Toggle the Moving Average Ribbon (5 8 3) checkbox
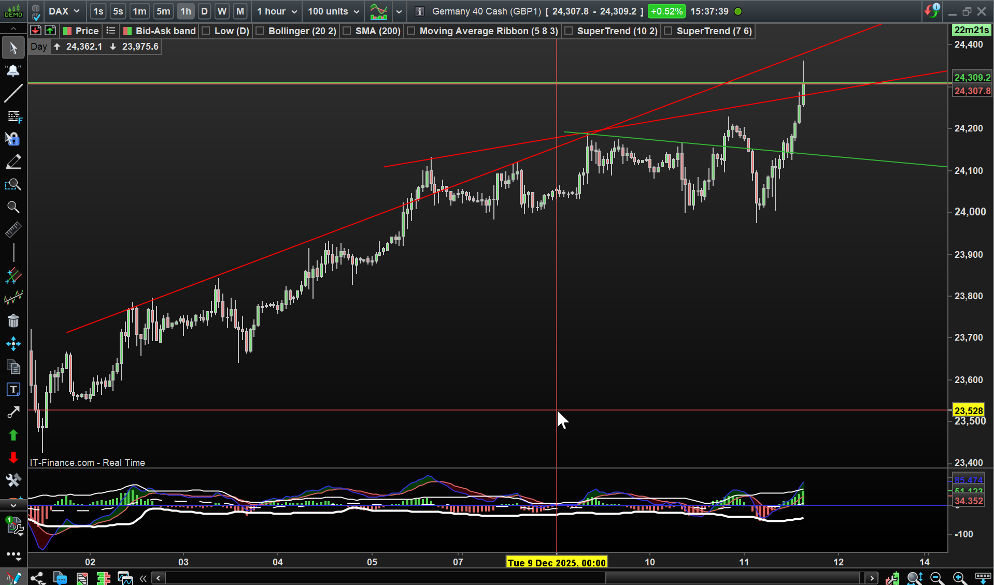994x585 pixels. (x=411, y=31)
